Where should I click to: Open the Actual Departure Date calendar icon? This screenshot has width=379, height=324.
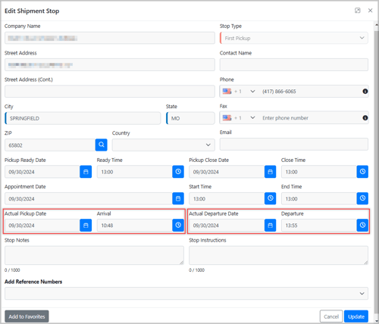tap(270, 225)
